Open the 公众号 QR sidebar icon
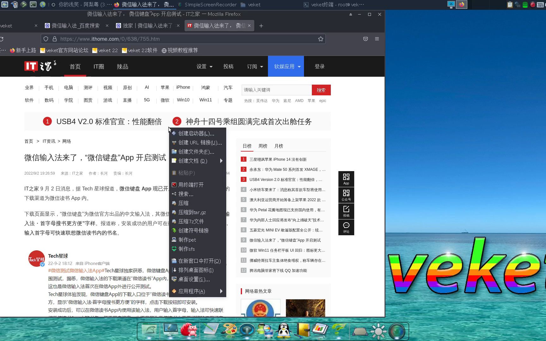This screenshot has width=546, height=341. pos(346,195)
